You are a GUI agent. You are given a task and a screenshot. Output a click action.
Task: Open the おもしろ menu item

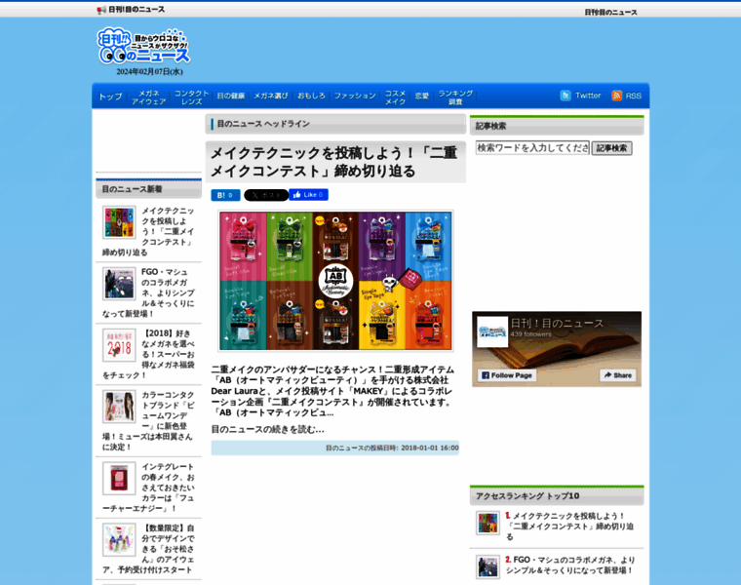point(311,96)
